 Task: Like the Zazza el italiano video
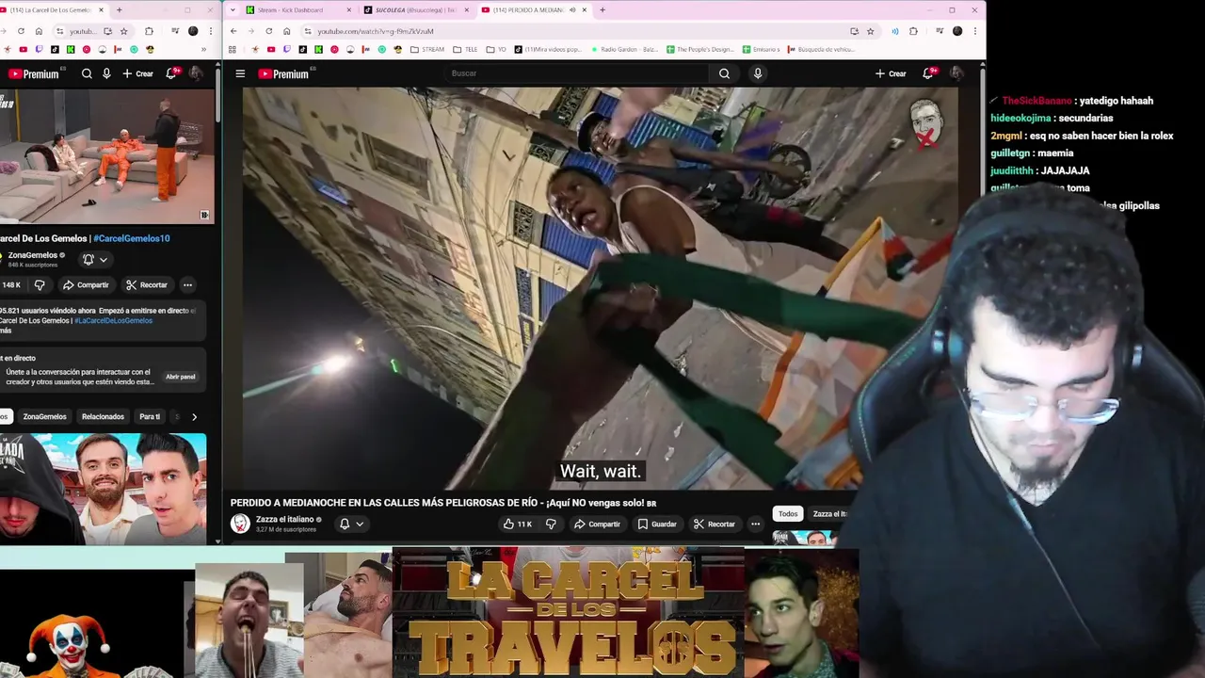518,524
